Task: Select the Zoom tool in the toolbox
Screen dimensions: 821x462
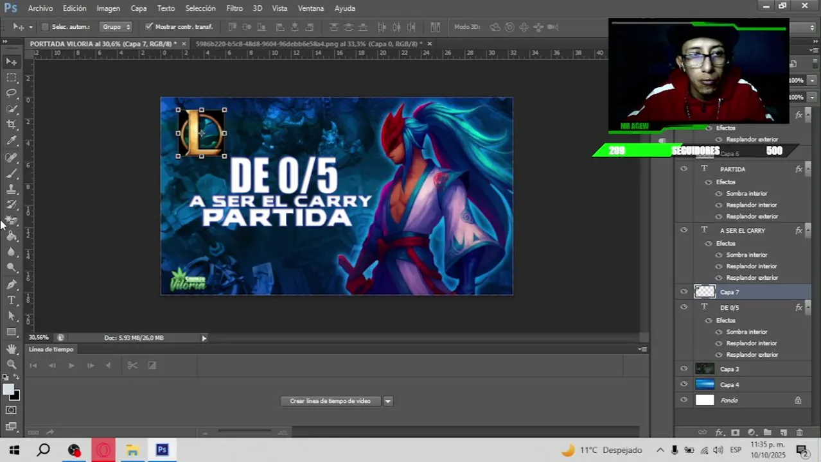Action: click(12, 364)
